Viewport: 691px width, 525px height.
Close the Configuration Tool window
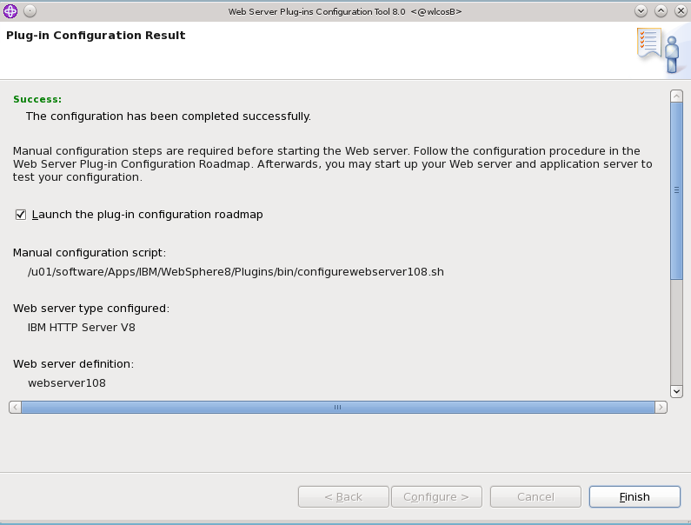click(681, 11)
